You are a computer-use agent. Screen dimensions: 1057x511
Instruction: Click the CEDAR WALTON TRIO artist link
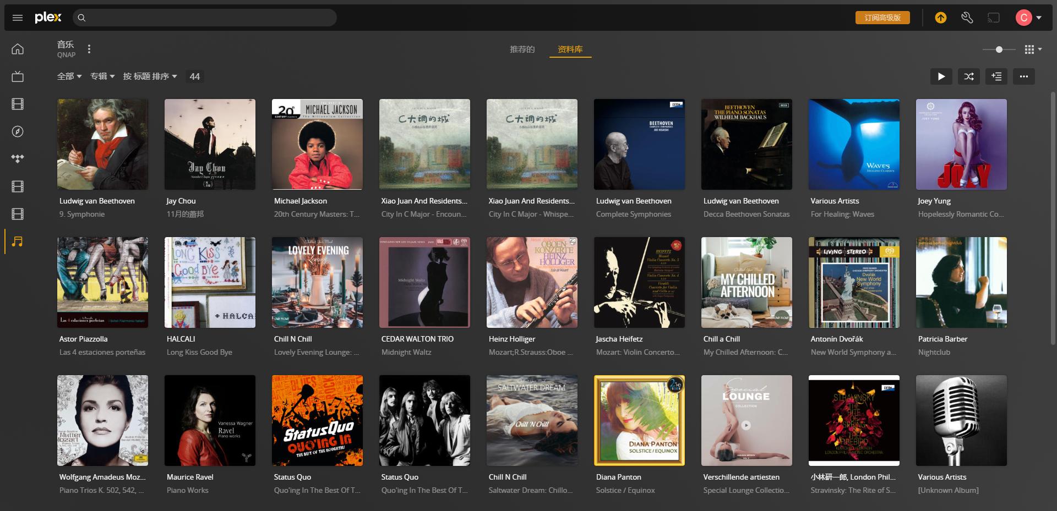click(x=417, y=339)
